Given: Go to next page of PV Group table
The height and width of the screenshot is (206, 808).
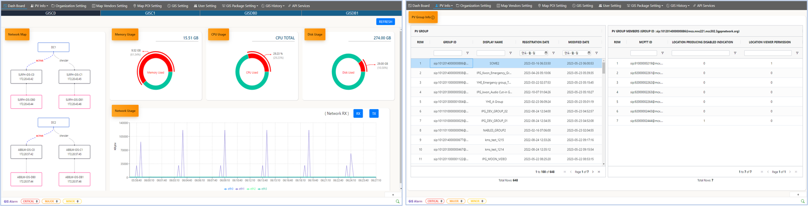Looking at the screenshot, I should click(x=593, y=172).
